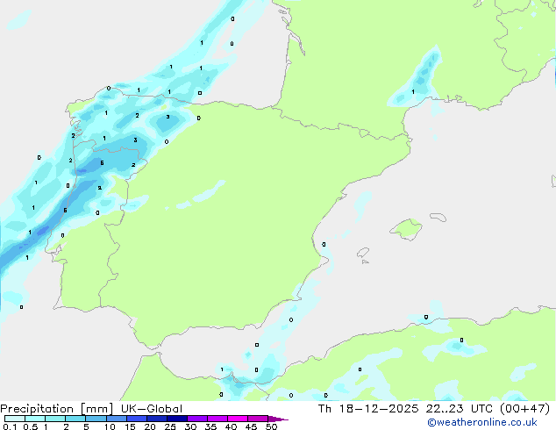Click the 25–30 mm dark navy swatch
Image resolution: width=556 pixels, height=430 pixels.
tap(176, 419)
